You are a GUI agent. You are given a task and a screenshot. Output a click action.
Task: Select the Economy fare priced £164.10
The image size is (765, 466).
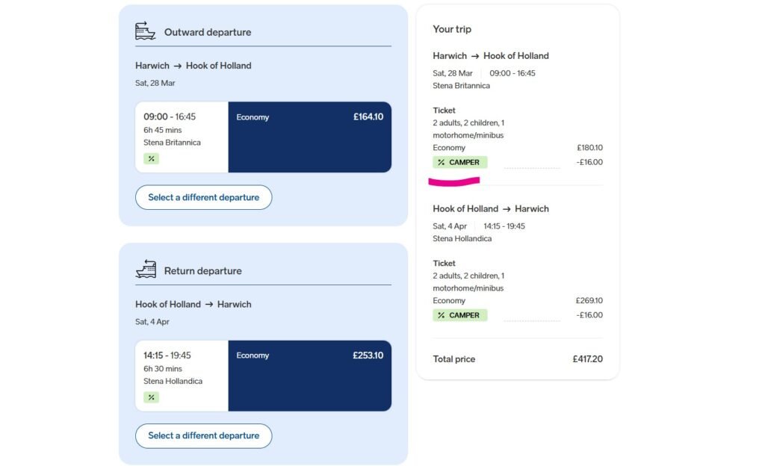[x=309, y=137]
